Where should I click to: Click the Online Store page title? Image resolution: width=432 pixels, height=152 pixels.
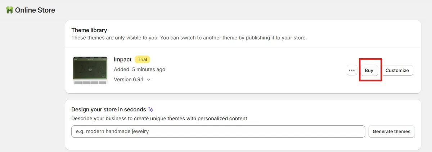coord(35,10)
